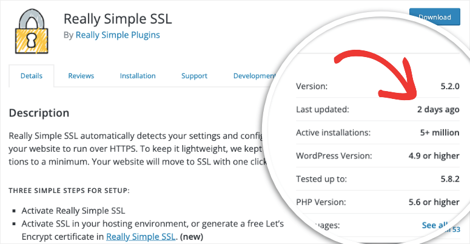Click the Description heading
This screenshot has height=244, width=470.
tap(39, 113)
